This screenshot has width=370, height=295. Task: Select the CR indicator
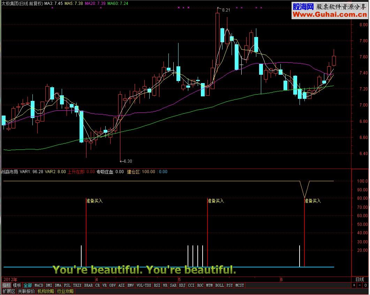(x=97, y=285)
